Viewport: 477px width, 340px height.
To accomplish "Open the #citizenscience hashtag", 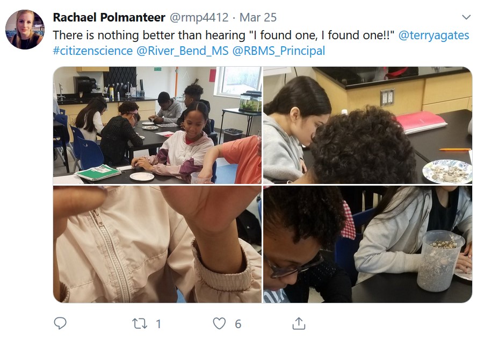I will coord(93,51).
